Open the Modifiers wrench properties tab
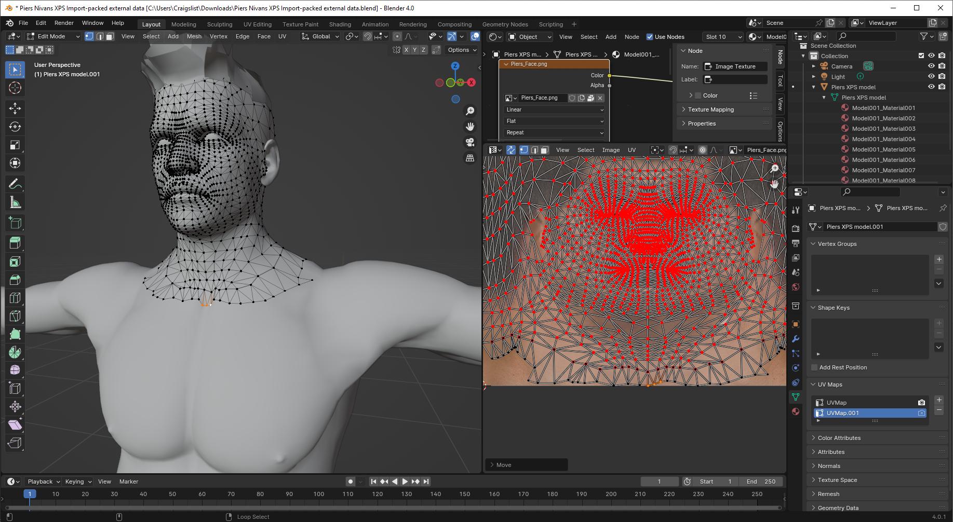The width and height of the screenshot is (953, 522). [x=796, y=339]
